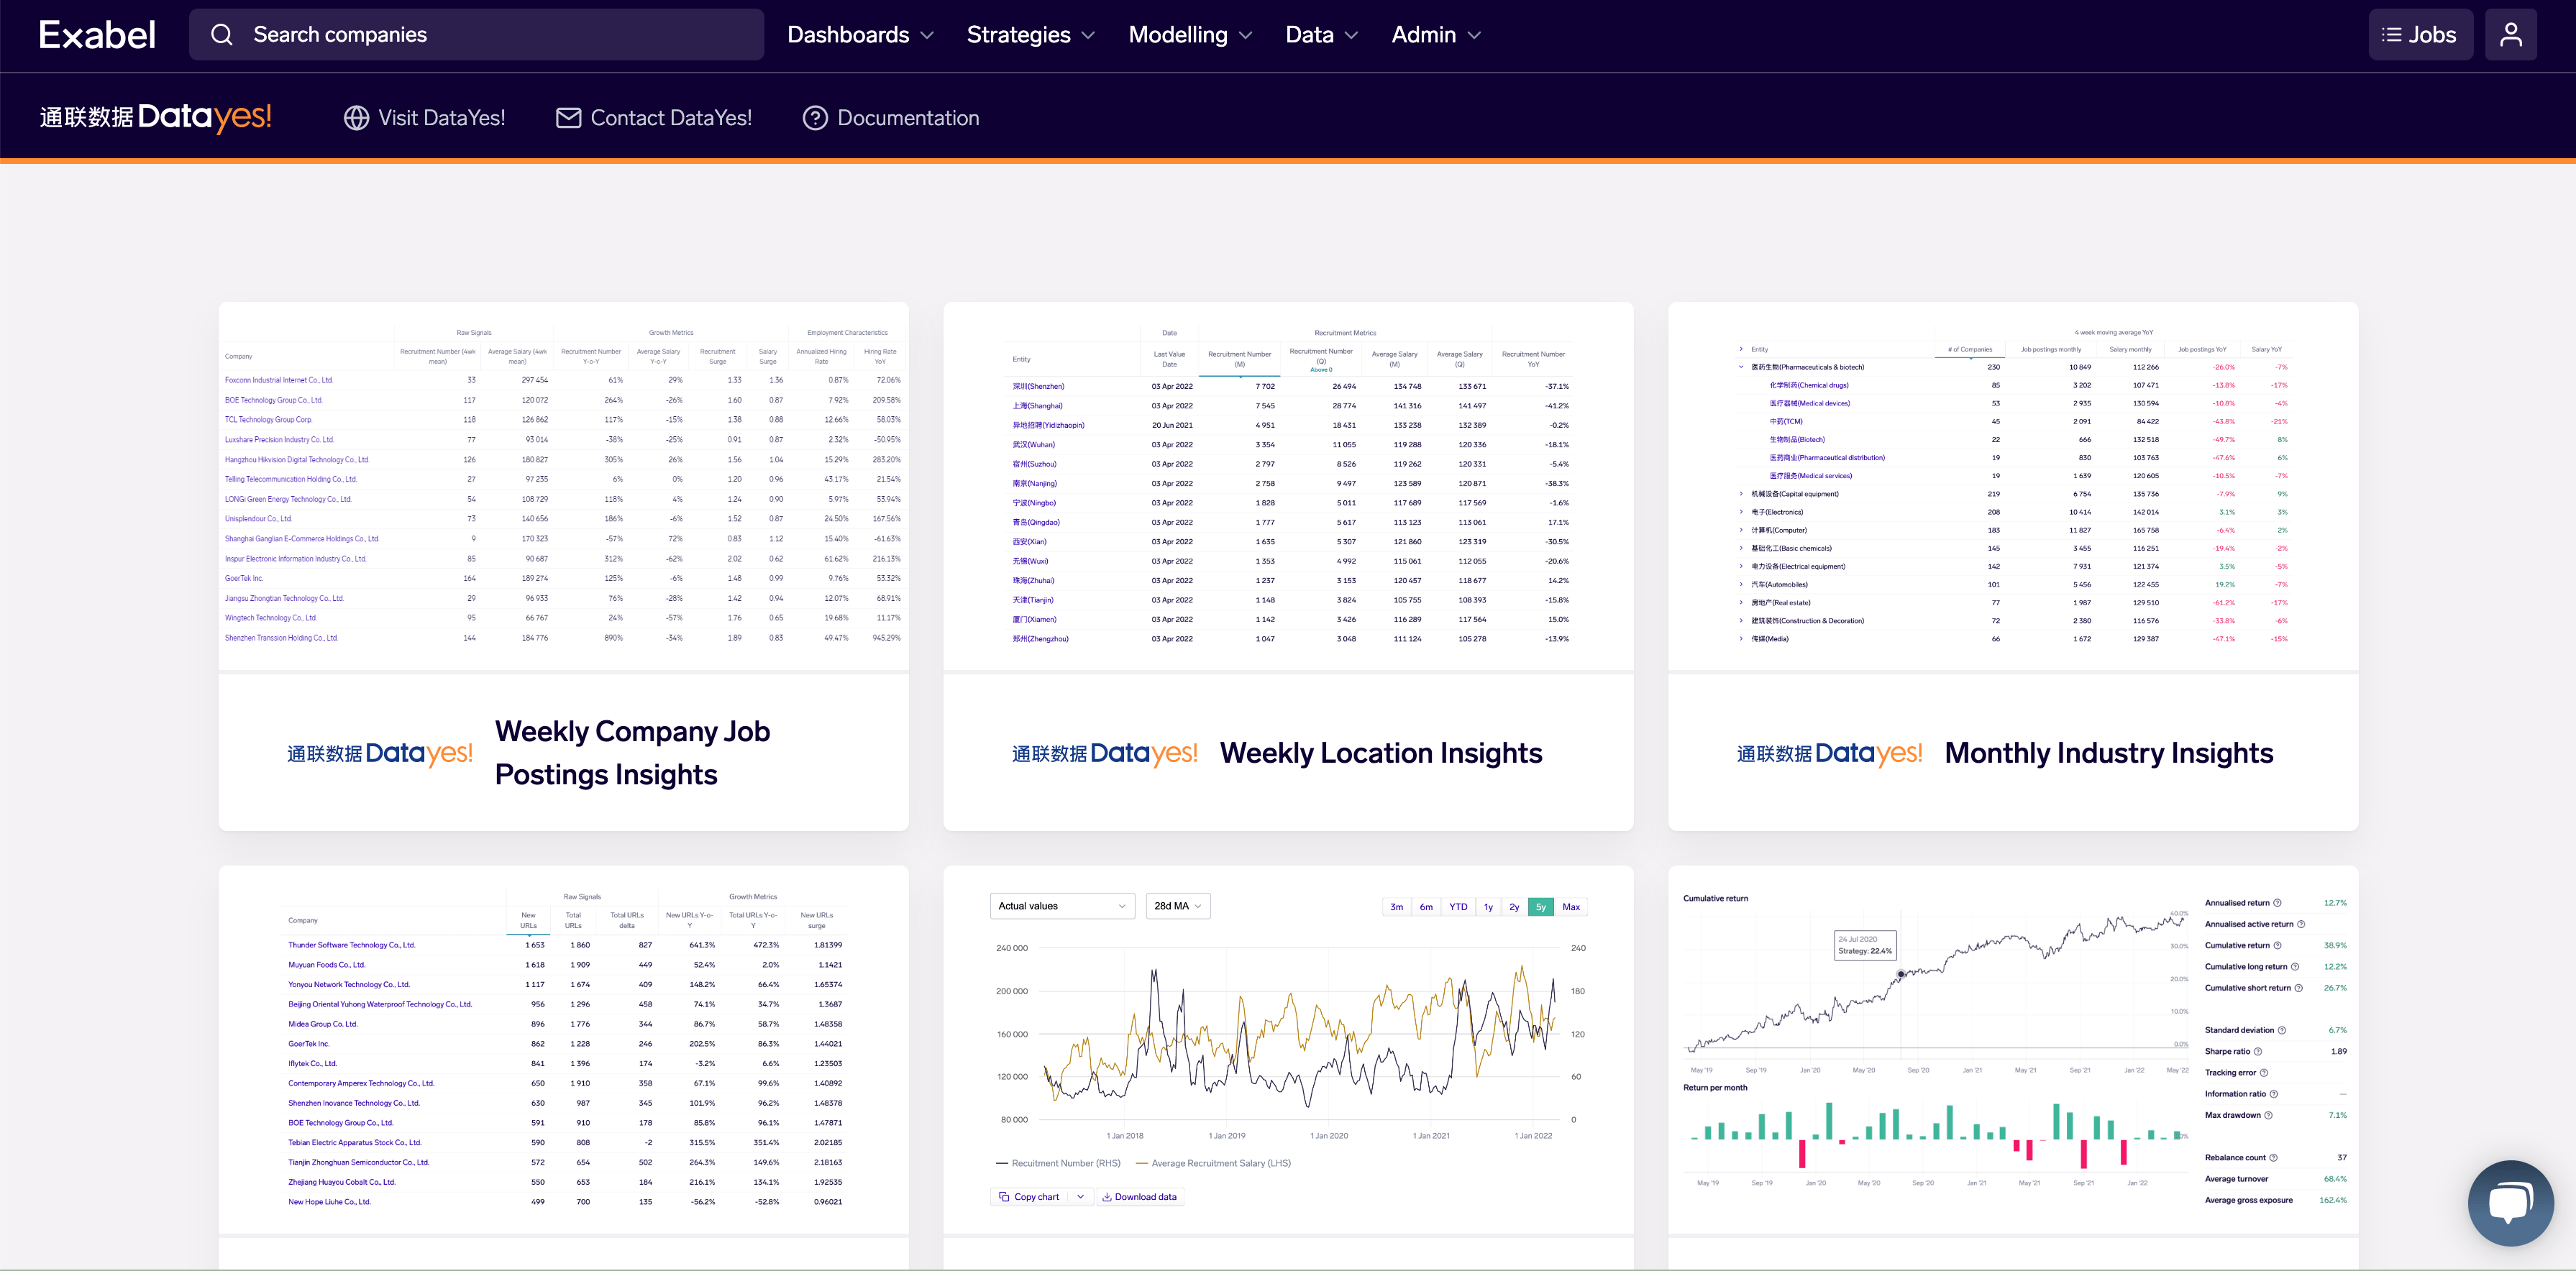Open the chat support bubble
Screen dimensions: 2576x1271
click(2510, 1203)
